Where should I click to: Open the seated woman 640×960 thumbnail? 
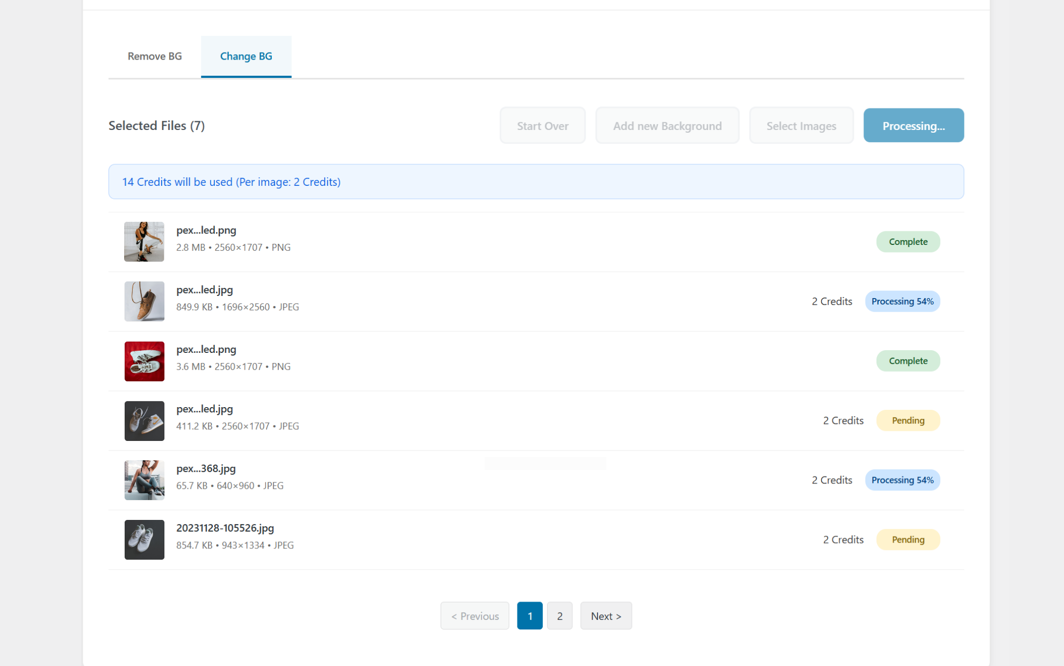point(144,480)
